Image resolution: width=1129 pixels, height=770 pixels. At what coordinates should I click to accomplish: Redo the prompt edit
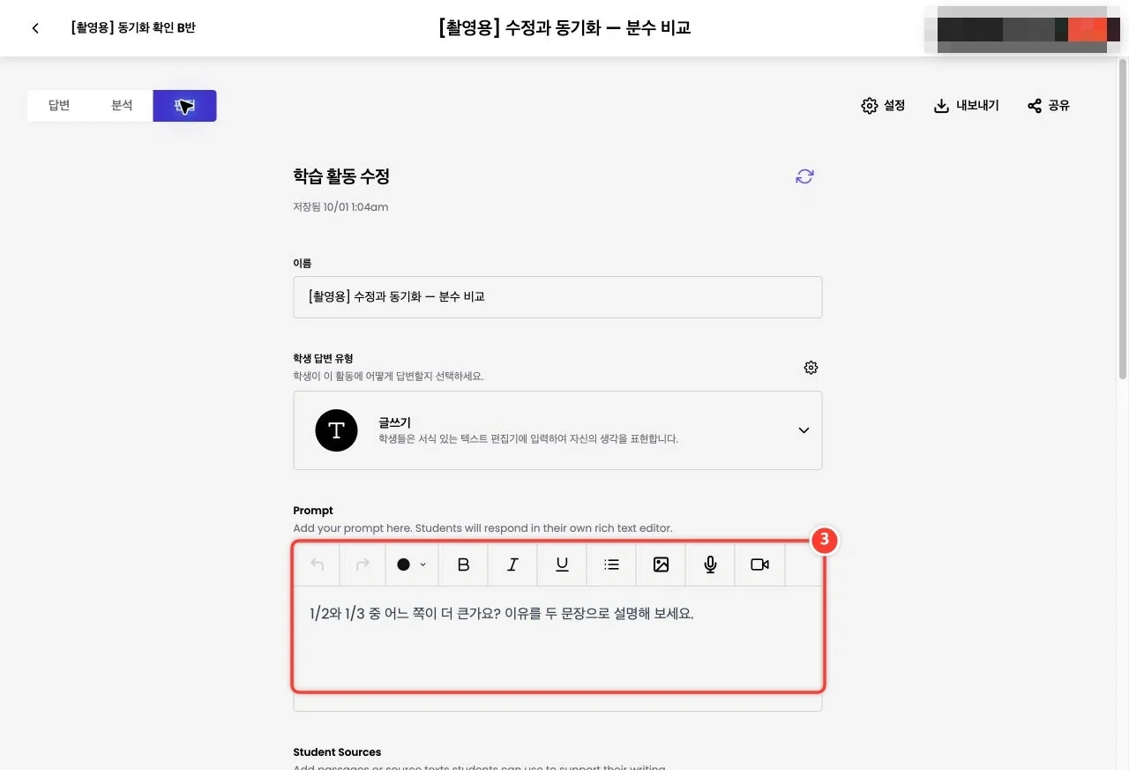(x=363, y=564)
